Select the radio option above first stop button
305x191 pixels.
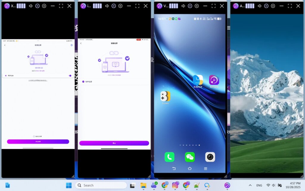(34, 136)
